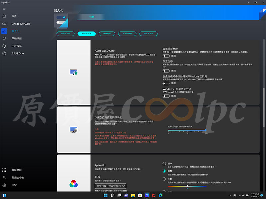
Task: Open Microsoft Store from the taskbar
Action: point(140,195)
